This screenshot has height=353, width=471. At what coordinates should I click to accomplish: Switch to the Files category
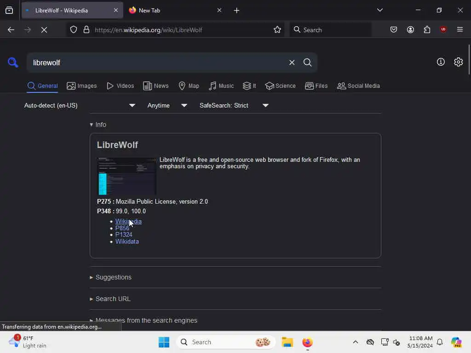(x=316, y=86)
